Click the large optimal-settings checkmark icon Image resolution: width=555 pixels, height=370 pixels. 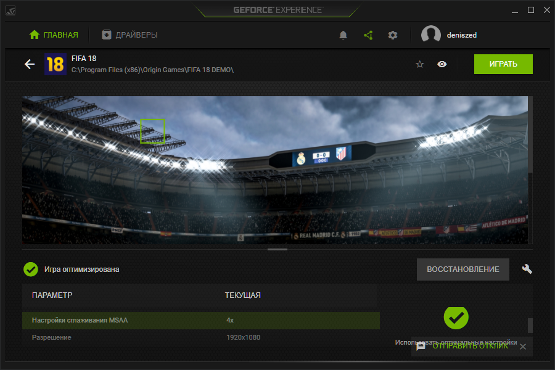[x=456, y=317]
